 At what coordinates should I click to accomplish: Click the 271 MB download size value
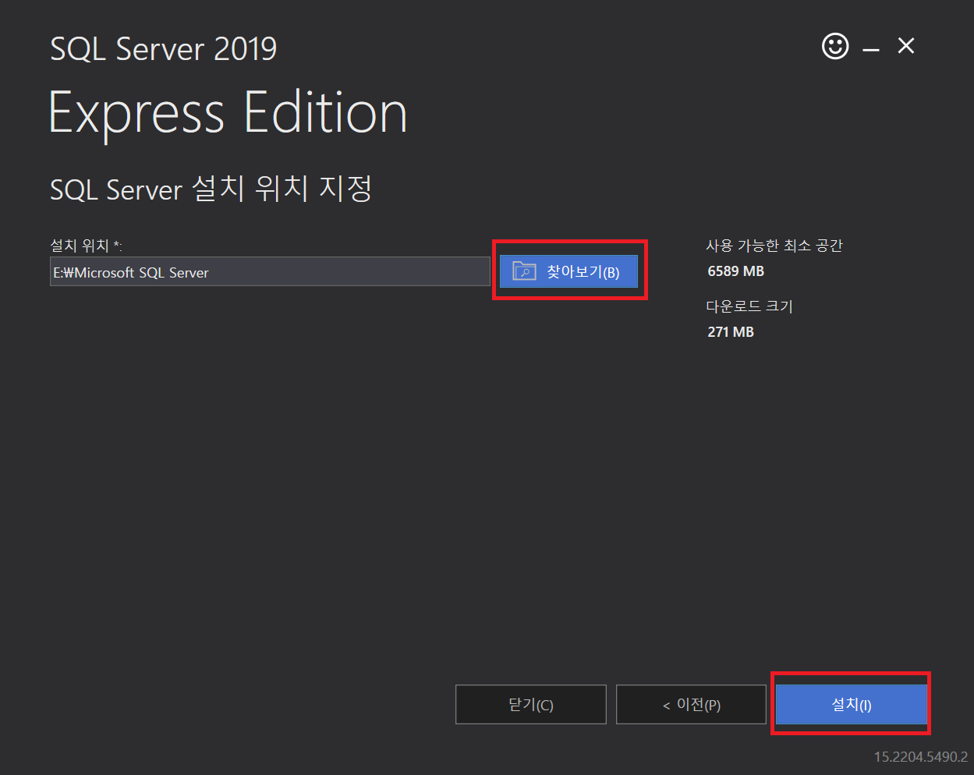[x=731, y=332]
